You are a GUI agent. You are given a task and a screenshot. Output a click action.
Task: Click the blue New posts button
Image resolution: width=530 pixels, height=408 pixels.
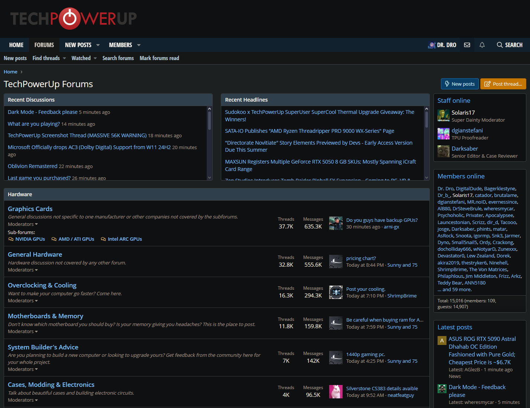(459, 84)
